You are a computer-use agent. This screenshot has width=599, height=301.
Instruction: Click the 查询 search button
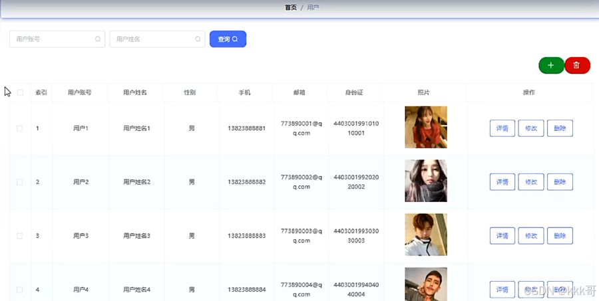228,39
